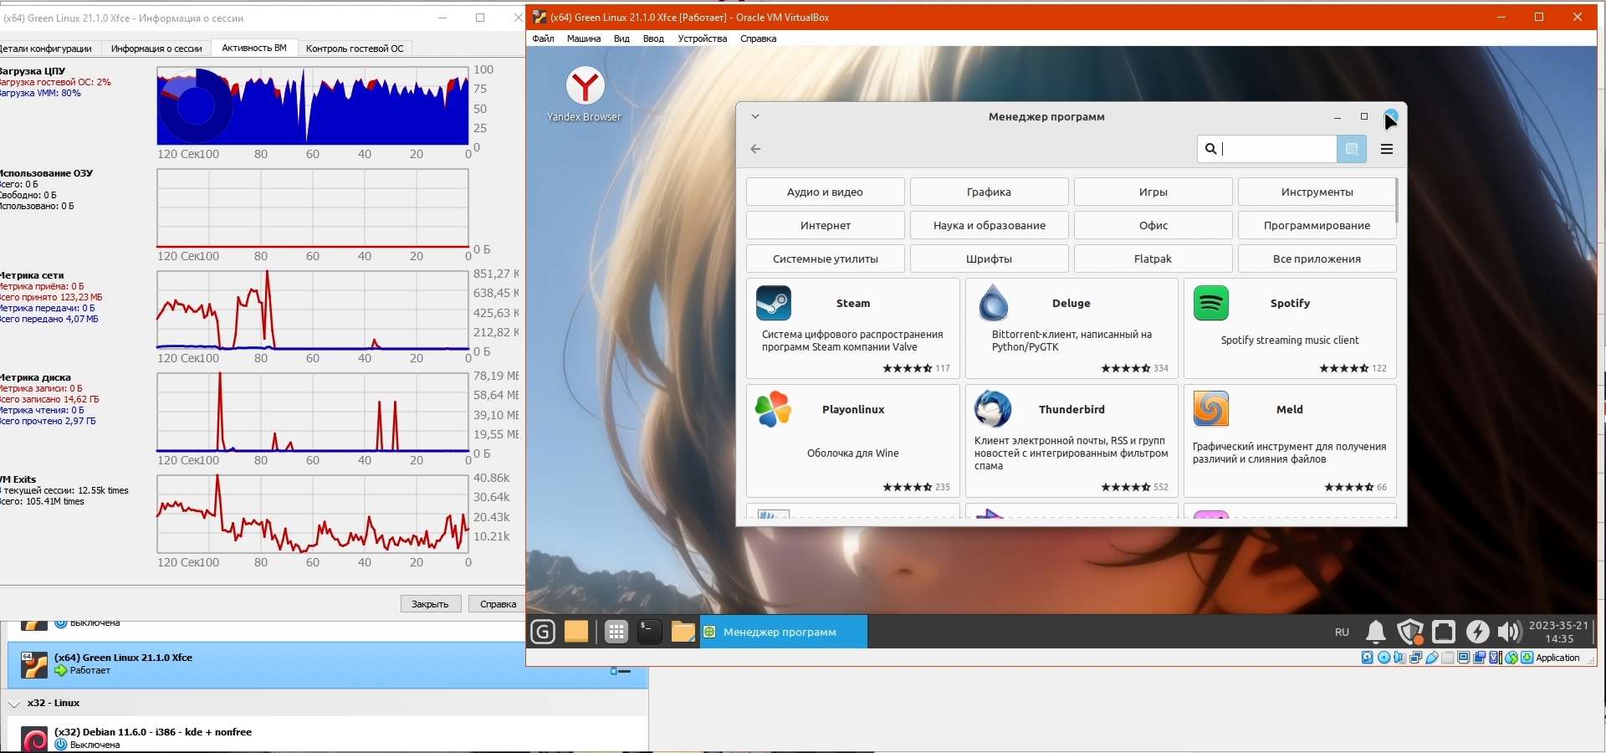Open the Офис category

[x=1153, y=225]
